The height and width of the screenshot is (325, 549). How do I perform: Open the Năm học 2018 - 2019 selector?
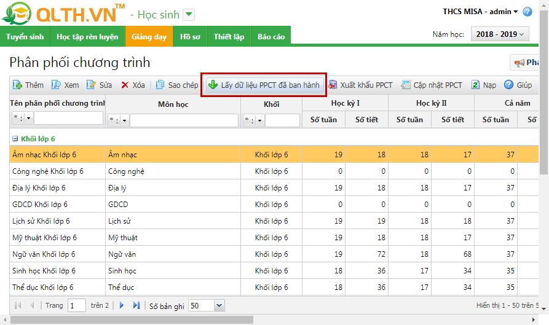pyautogui.click(x=500, y=34)
